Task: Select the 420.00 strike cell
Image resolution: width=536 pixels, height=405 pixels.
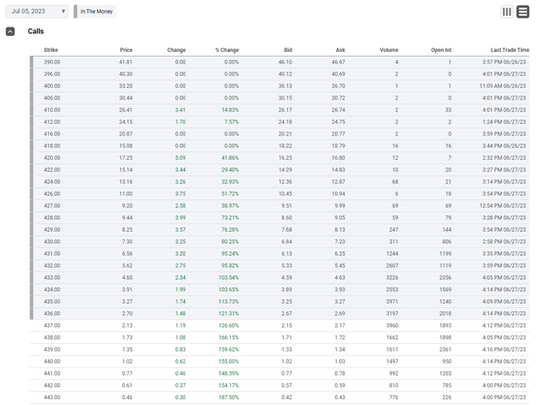Action: (x=52, y=158)
